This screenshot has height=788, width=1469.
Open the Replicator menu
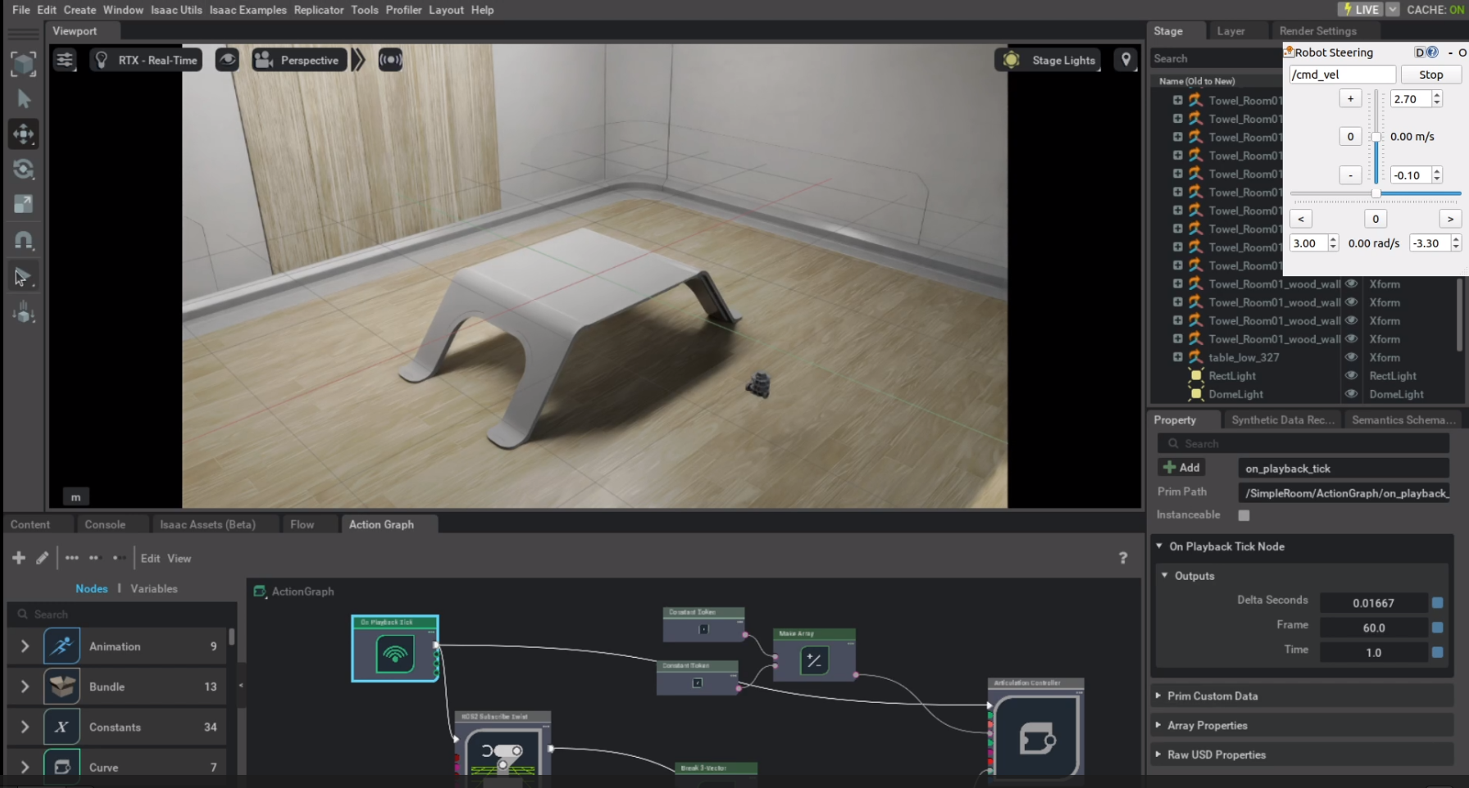pos(319,10)
